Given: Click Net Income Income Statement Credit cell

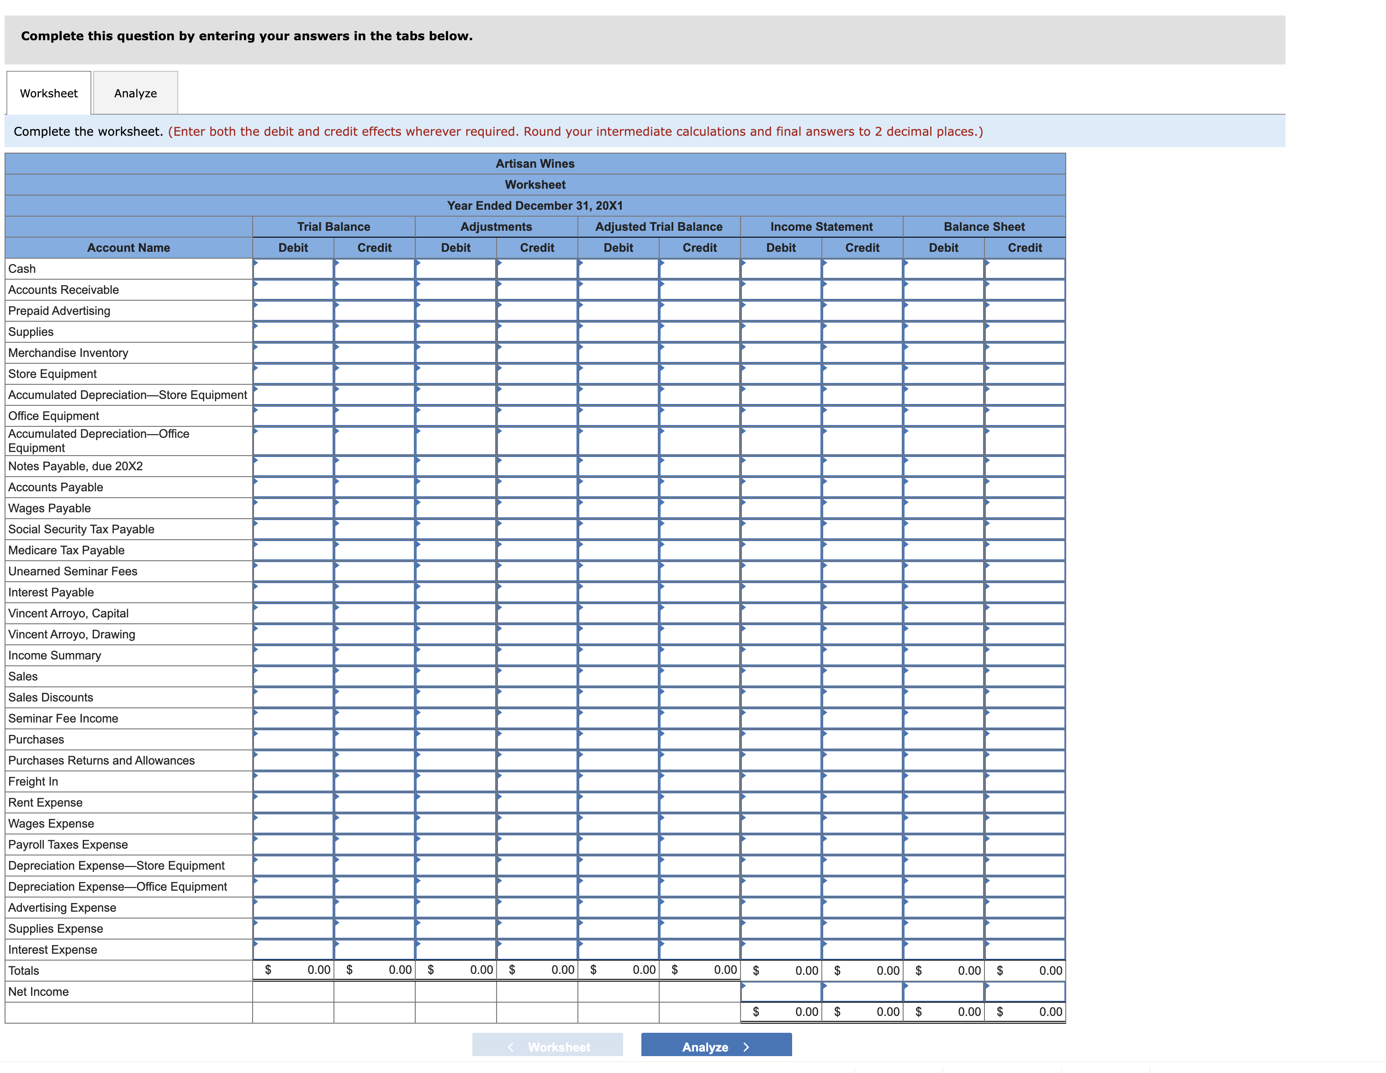Looking at the screenshot, I should (x=862, y=991).
